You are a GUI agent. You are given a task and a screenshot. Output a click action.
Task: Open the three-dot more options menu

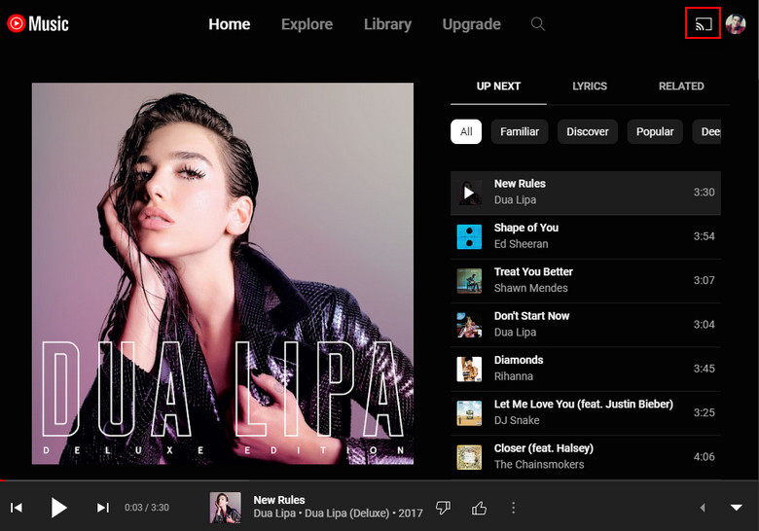514,508
